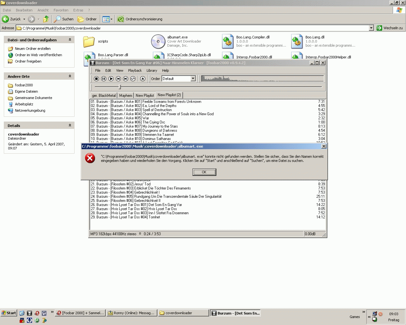Click Neuen Ordner erstellen link

pyautogui.click(x=33, y=49)
